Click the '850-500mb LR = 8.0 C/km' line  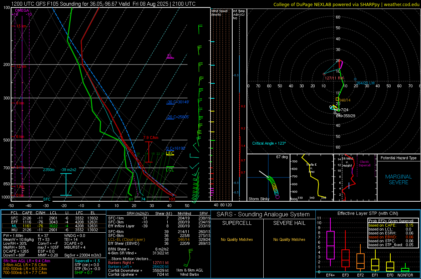point(25,269)
